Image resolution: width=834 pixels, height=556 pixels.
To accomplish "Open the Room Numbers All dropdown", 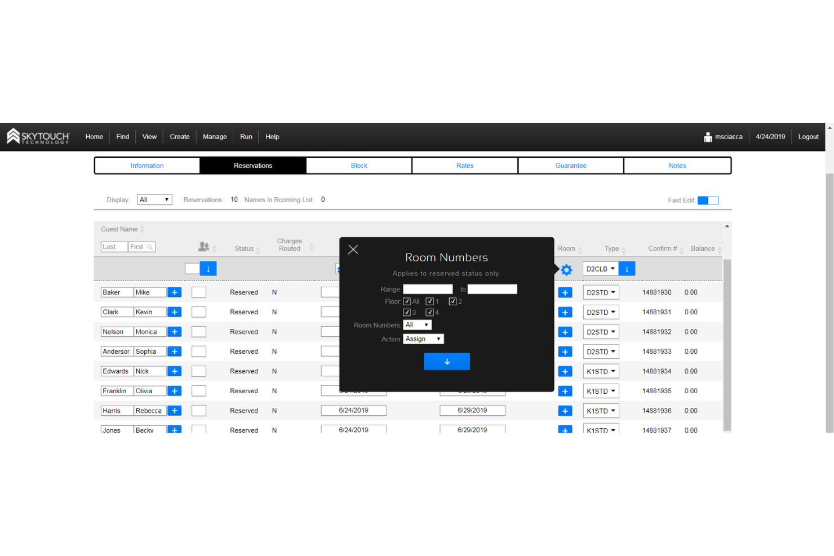I will (417, 325).
